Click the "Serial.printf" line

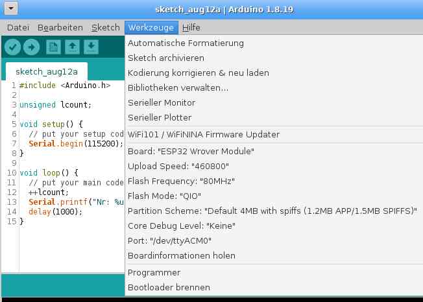tap(76, 202)
